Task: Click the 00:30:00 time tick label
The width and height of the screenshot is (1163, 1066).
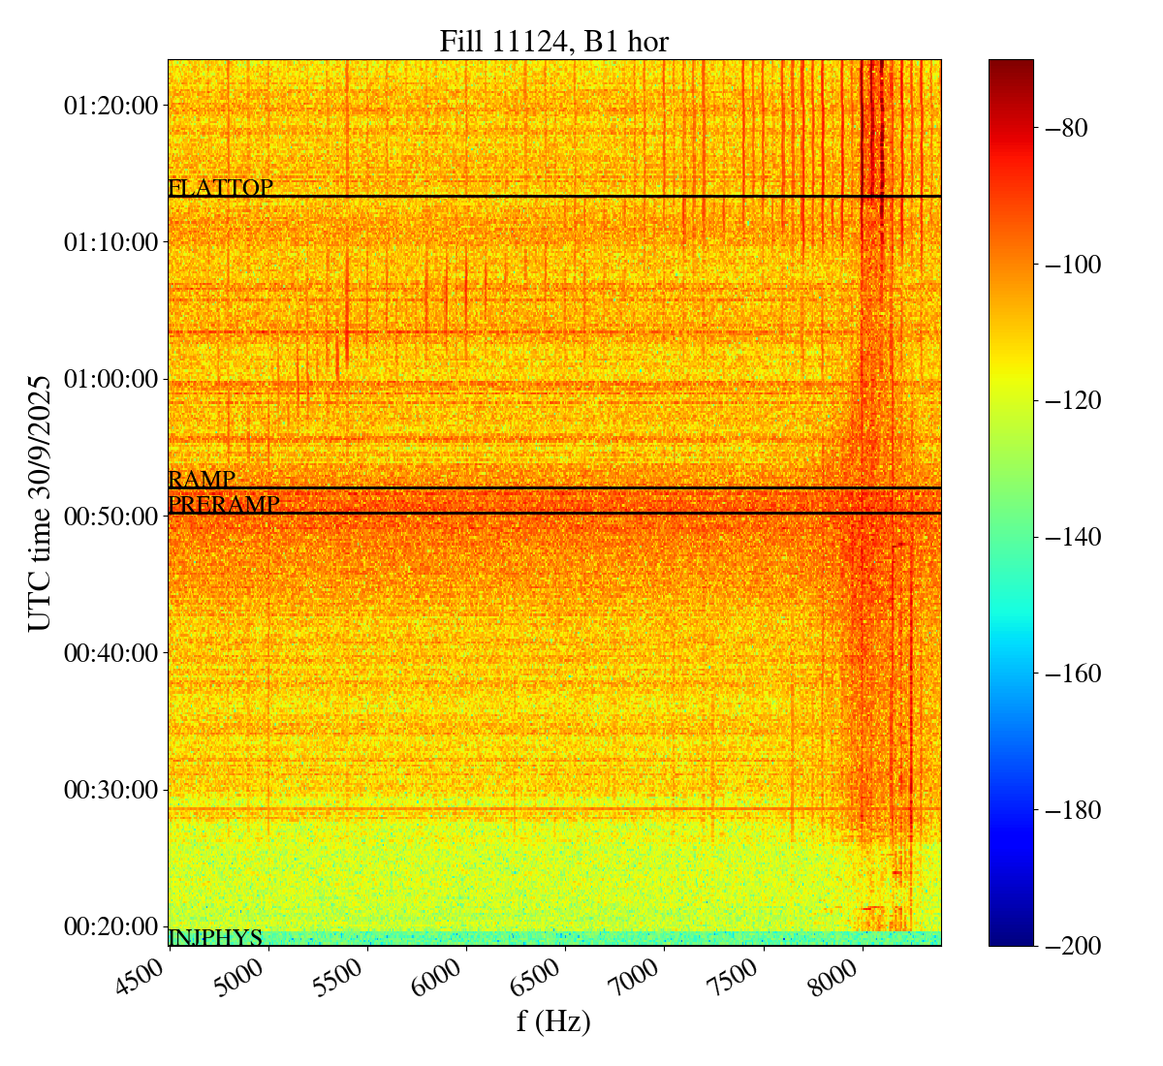Action: click(x=110, y=790)
